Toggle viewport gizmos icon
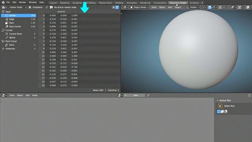The width and height of the screenshot is (252, 142). (x=239, y=7)
